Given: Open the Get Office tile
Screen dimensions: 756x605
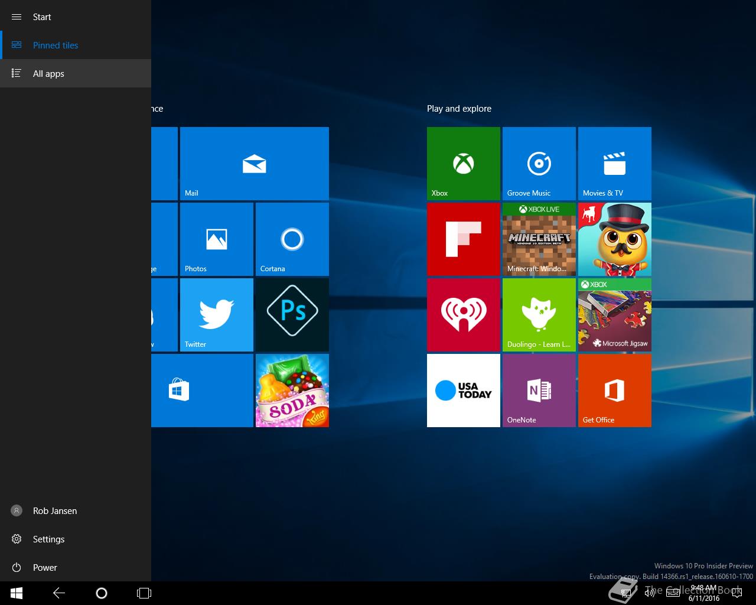Looking at the screenshot, I should 615,391.
